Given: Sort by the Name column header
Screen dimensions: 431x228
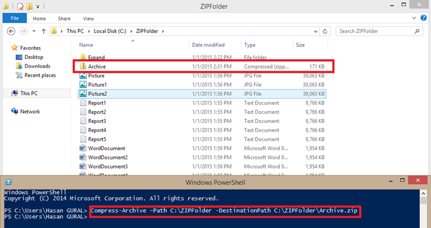Looking at the screenshot, I should [86, 44].
